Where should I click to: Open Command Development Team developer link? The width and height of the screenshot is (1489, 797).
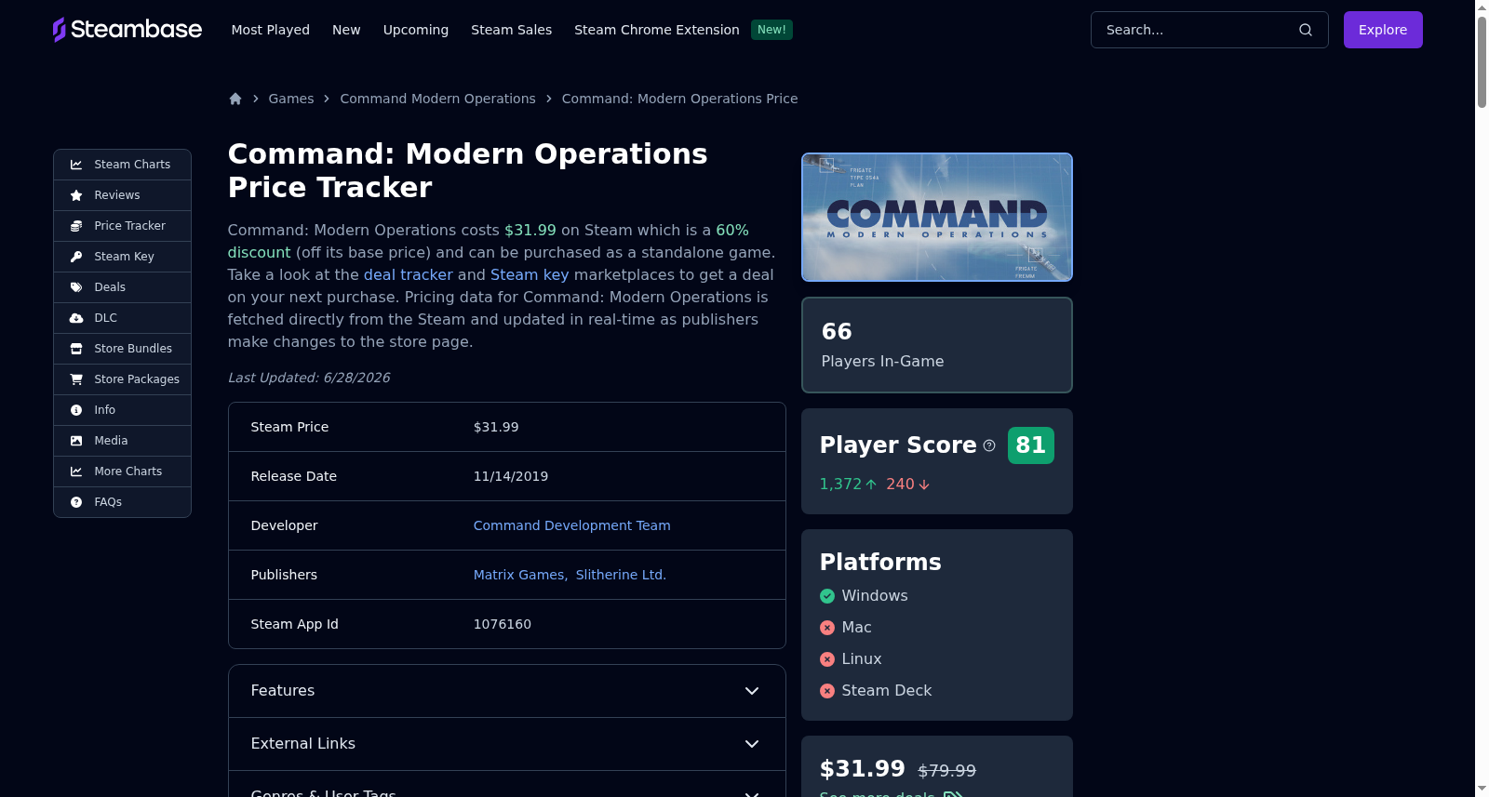click(x=572, y=525)
